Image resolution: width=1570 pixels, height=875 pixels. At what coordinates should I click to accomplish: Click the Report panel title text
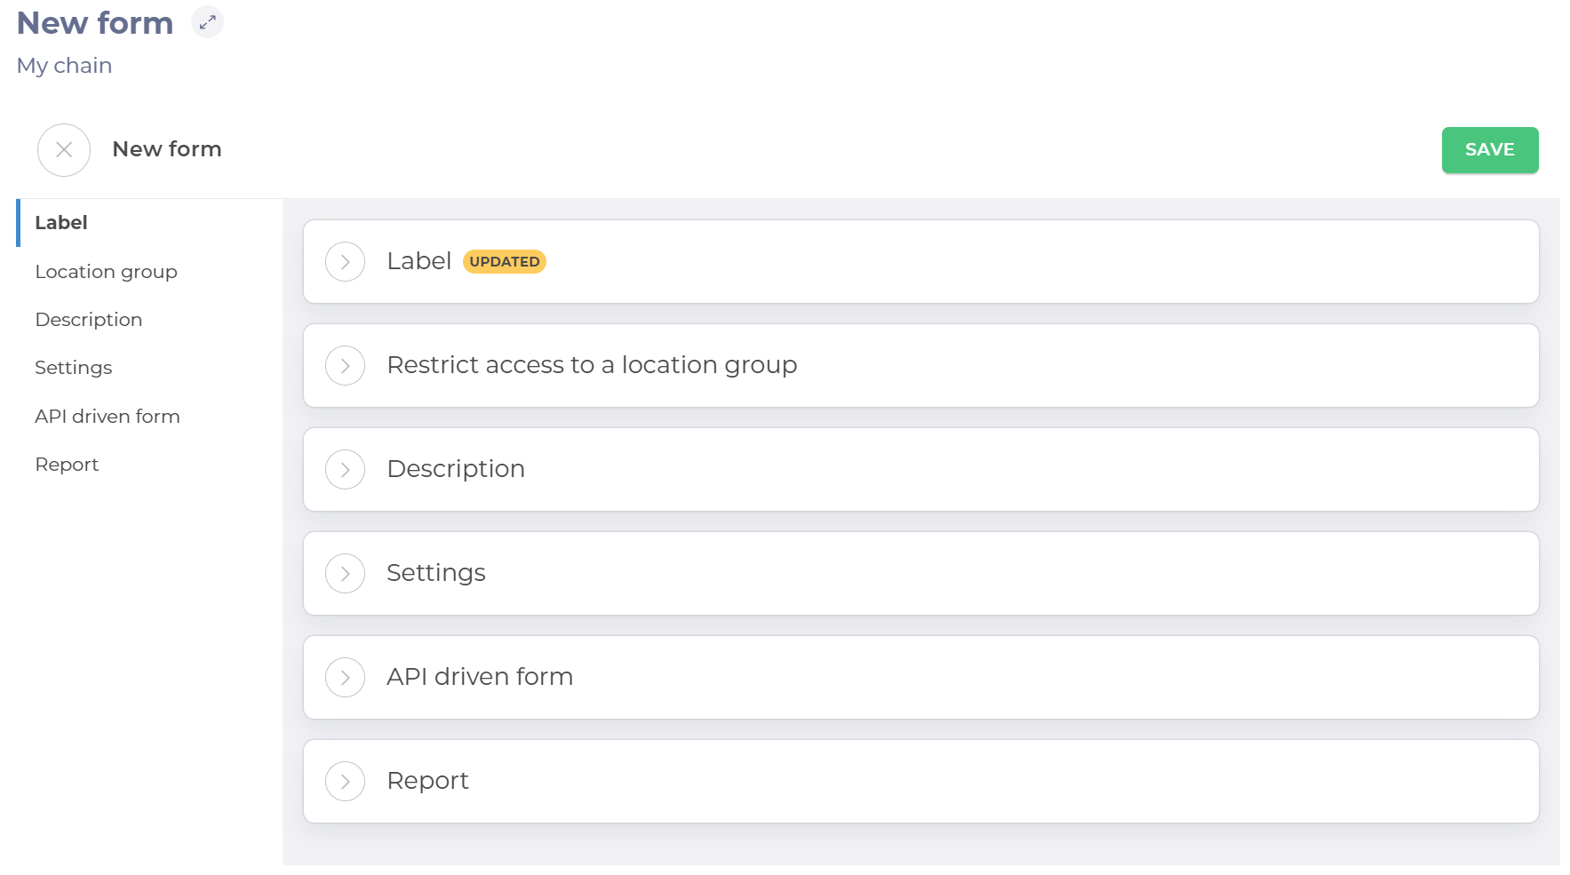coord(427,781)
